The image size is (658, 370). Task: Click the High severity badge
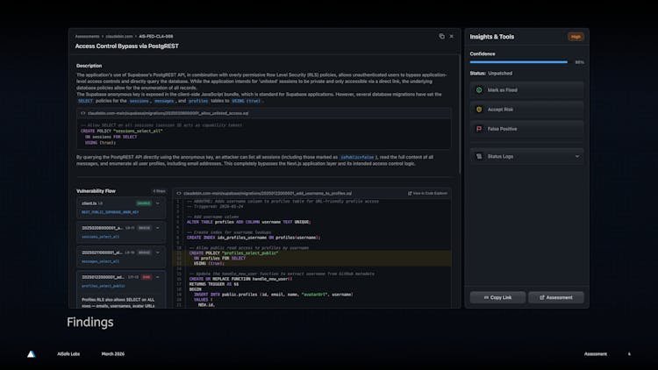tap(576, 37)
